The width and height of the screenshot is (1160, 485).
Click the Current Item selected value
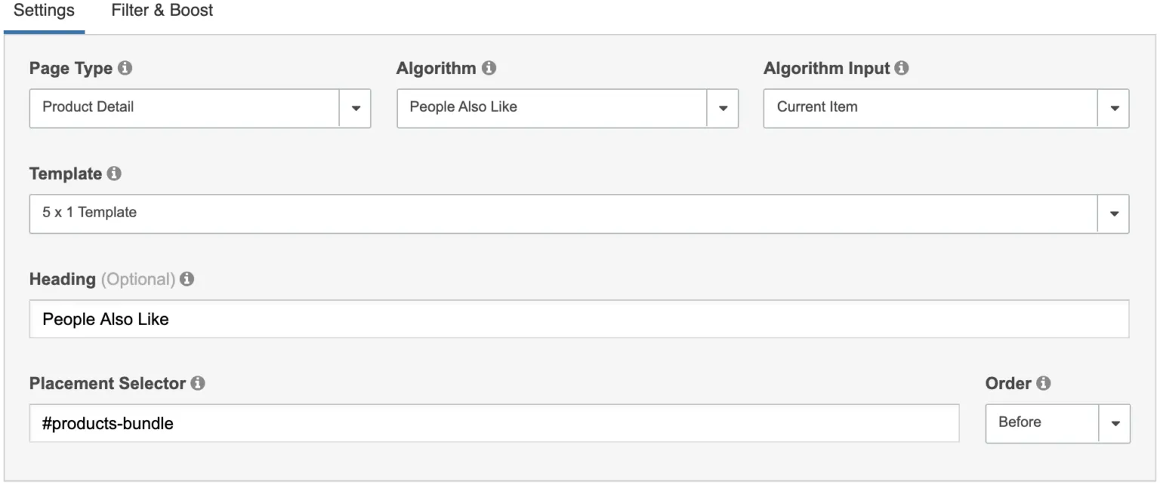click(x=817, y=107)
